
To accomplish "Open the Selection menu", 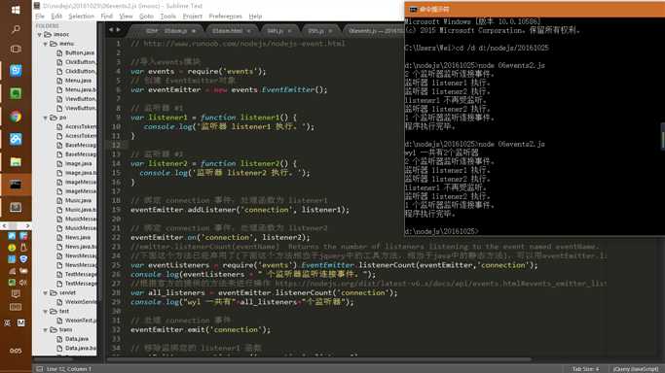I will pyautogui.click(x=82, y=17).
